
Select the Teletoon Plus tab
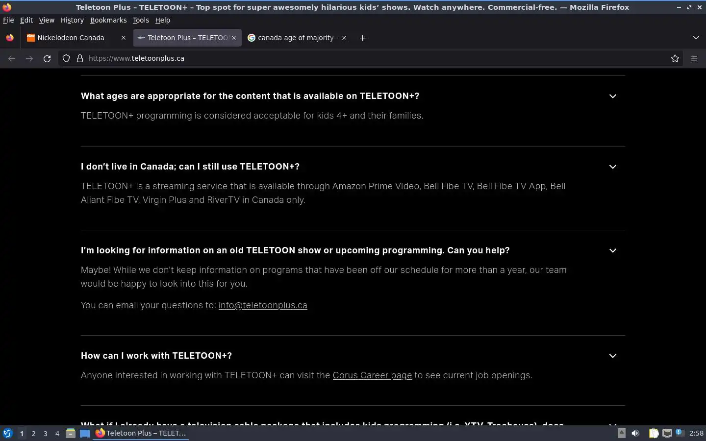(x=188, y=38)
